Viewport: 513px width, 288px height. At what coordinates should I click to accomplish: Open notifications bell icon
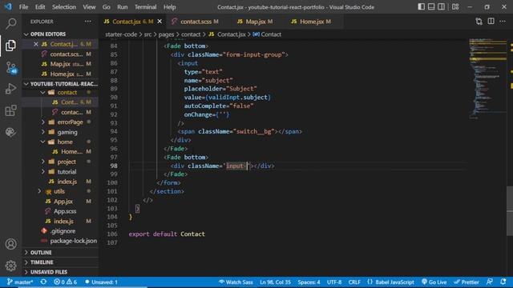click(x=503, y=282)
